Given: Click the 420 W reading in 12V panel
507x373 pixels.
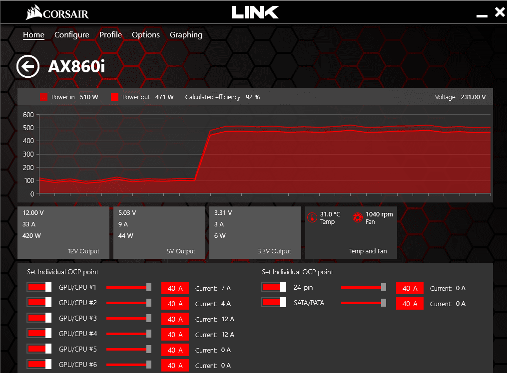Looking at the screenshot, I should pos(31,235).
